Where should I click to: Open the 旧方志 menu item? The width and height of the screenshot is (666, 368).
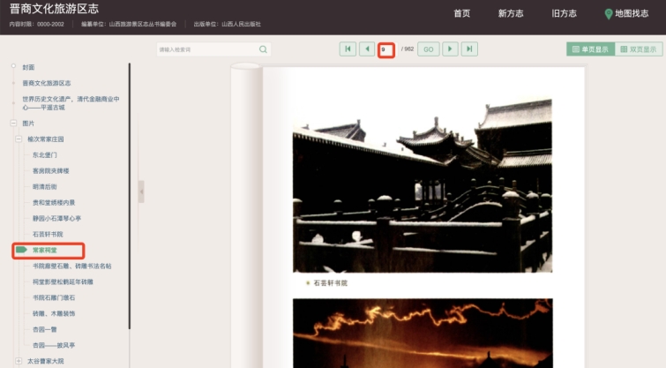(x=564, y=14)
